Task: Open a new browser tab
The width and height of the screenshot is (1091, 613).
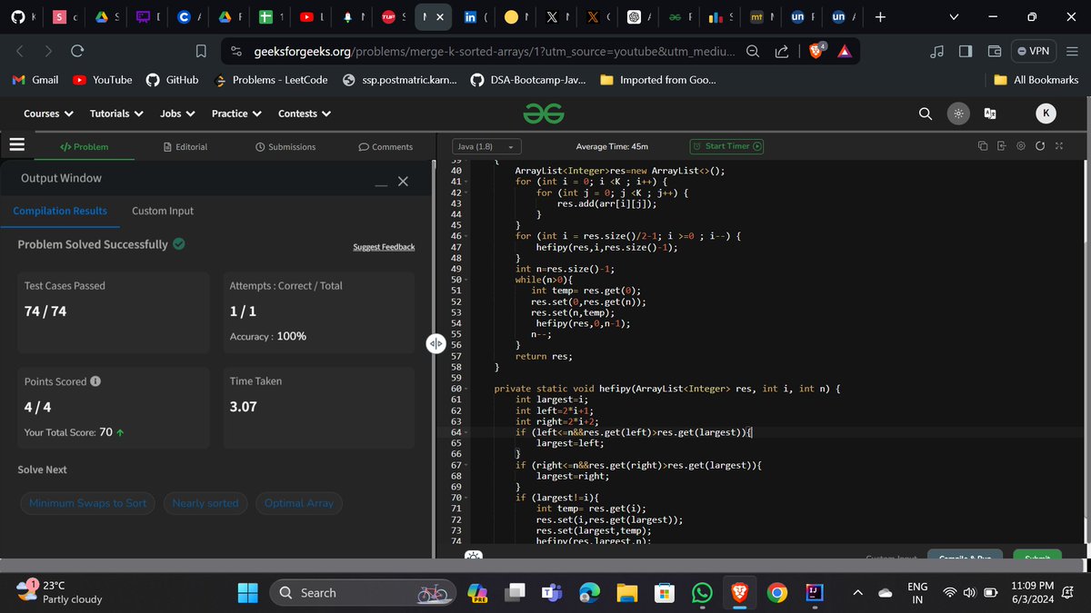Action: tap(879, 17)
